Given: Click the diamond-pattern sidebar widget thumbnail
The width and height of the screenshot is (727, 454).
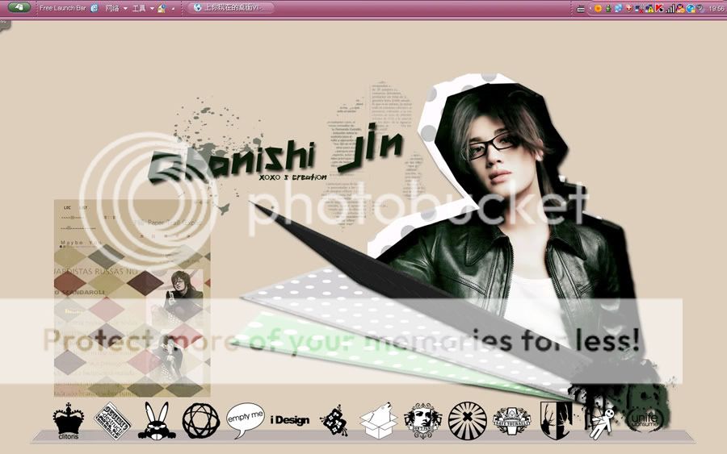Looking at the screenshot, I should coord(132,298).
